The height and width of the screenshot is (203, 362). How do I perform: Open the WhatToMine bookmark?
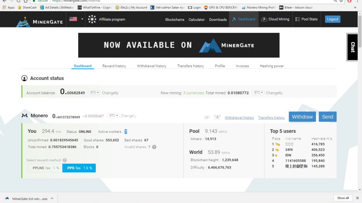(95, 7)
